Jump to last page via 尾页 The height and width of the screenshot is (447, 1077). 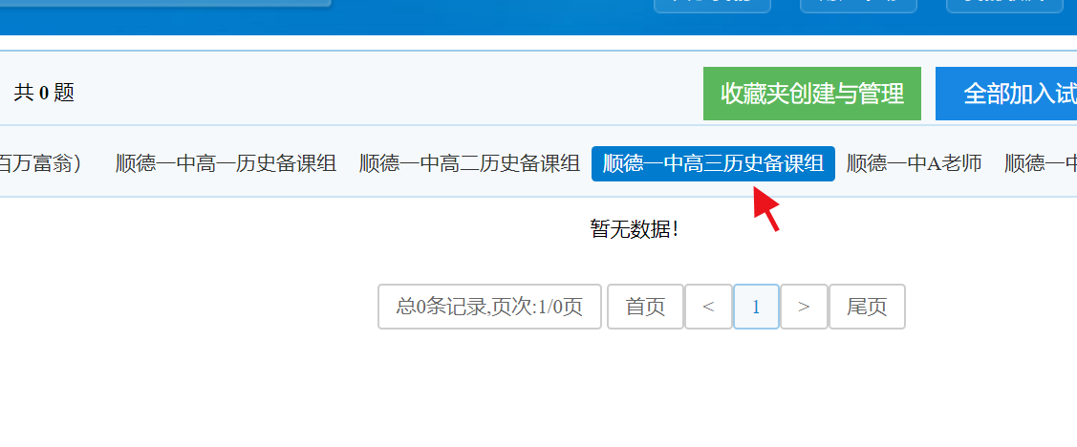tap(867, 307)
